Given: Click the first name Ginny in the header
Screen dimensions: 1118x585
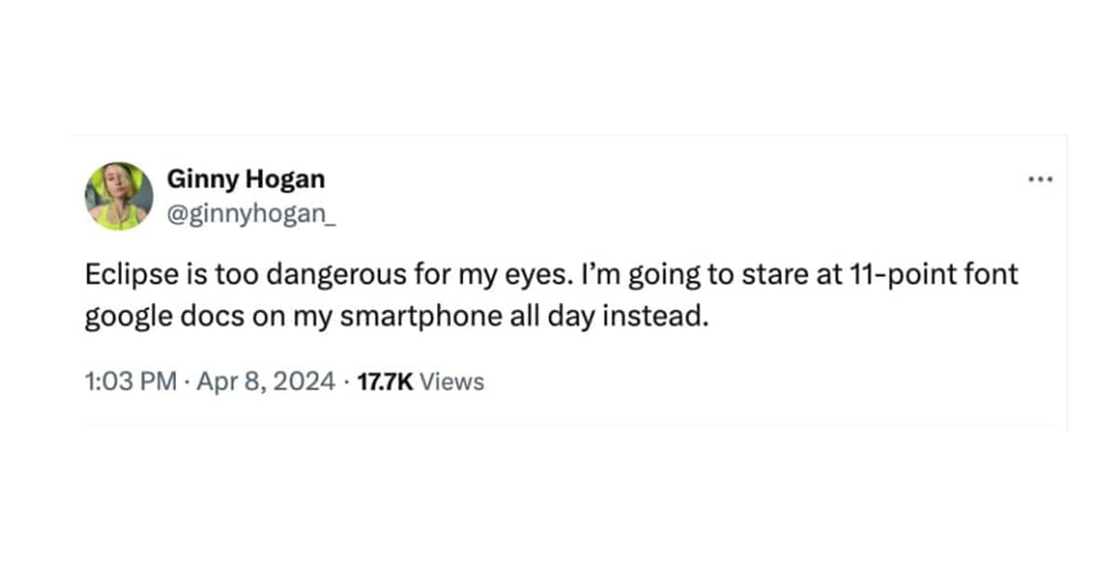Looking at the screenshot, I should pos(195,178).
